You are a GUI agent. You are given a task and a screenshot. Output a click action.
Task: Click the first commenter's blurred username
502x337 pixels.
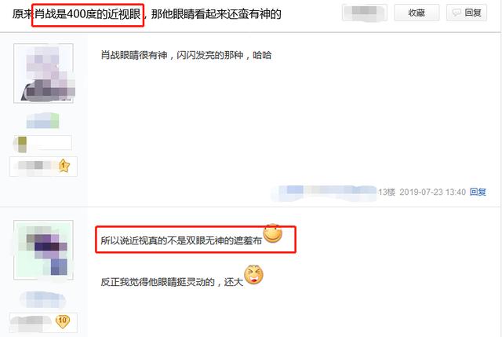tap(42, 120)
